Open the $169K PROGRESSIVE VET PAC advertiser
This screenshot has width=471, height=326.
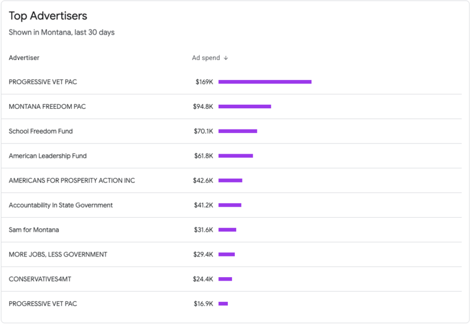click(43, 82)
